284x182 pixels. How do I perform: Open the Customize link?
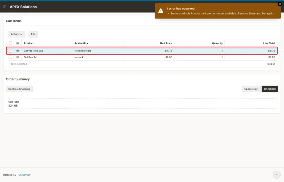(24, 175)
